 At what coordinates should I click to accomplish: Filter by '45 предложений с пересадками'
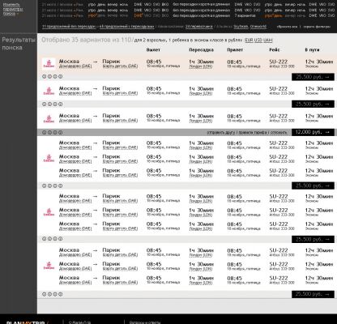click(126, 27)
